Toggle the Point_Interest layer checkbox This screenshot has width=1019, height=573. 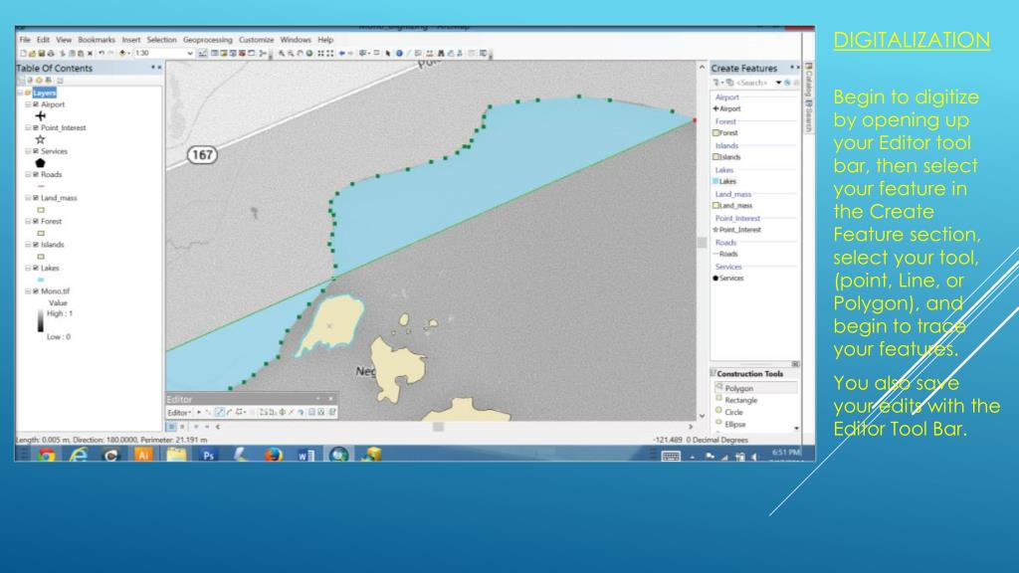click(x=36, y=127)
